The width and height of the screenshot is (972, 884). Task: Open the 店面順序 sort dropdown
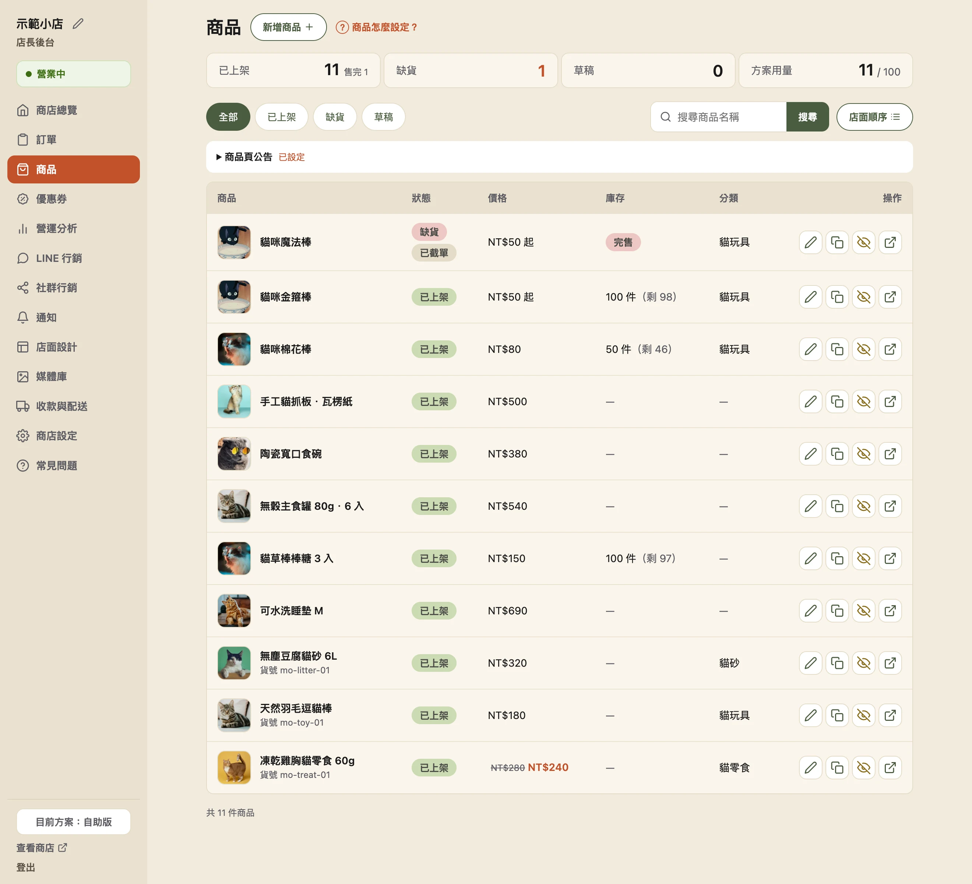(874, 117)
